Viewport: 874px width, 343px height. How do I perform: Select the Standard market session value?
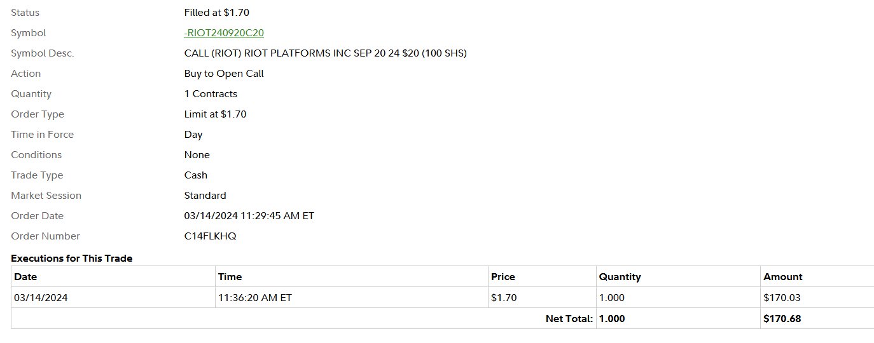pos(205,196)
